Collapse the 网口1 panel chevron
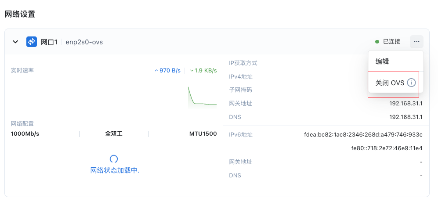Viewport: 438px width, 209px height. pyautogui.click(x=15, y=42)
